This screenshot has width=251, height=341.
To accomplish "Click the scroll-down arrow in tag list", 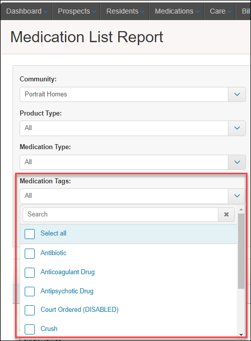I will (x=241, y=334).
